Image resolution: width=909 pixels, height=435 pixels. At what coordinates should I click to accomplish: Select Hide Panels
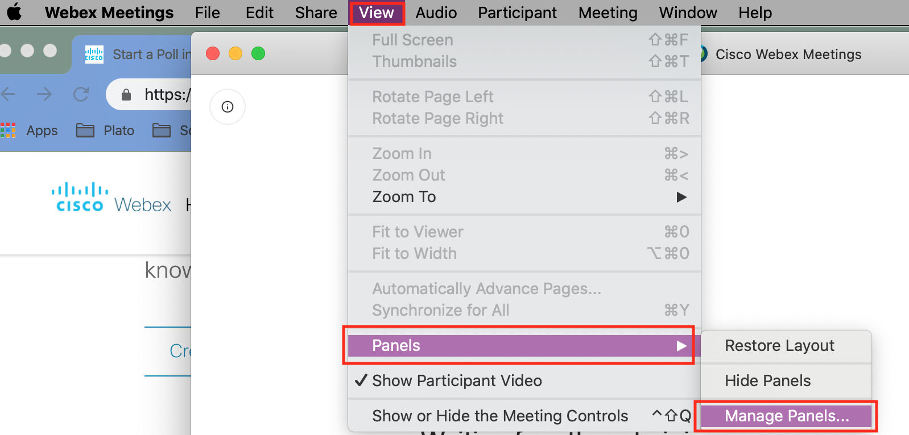point(767,381)
